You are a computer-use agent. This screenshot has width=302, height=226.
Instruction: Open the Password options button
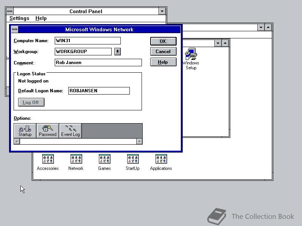pyautogui.click(x=48, y=131)
